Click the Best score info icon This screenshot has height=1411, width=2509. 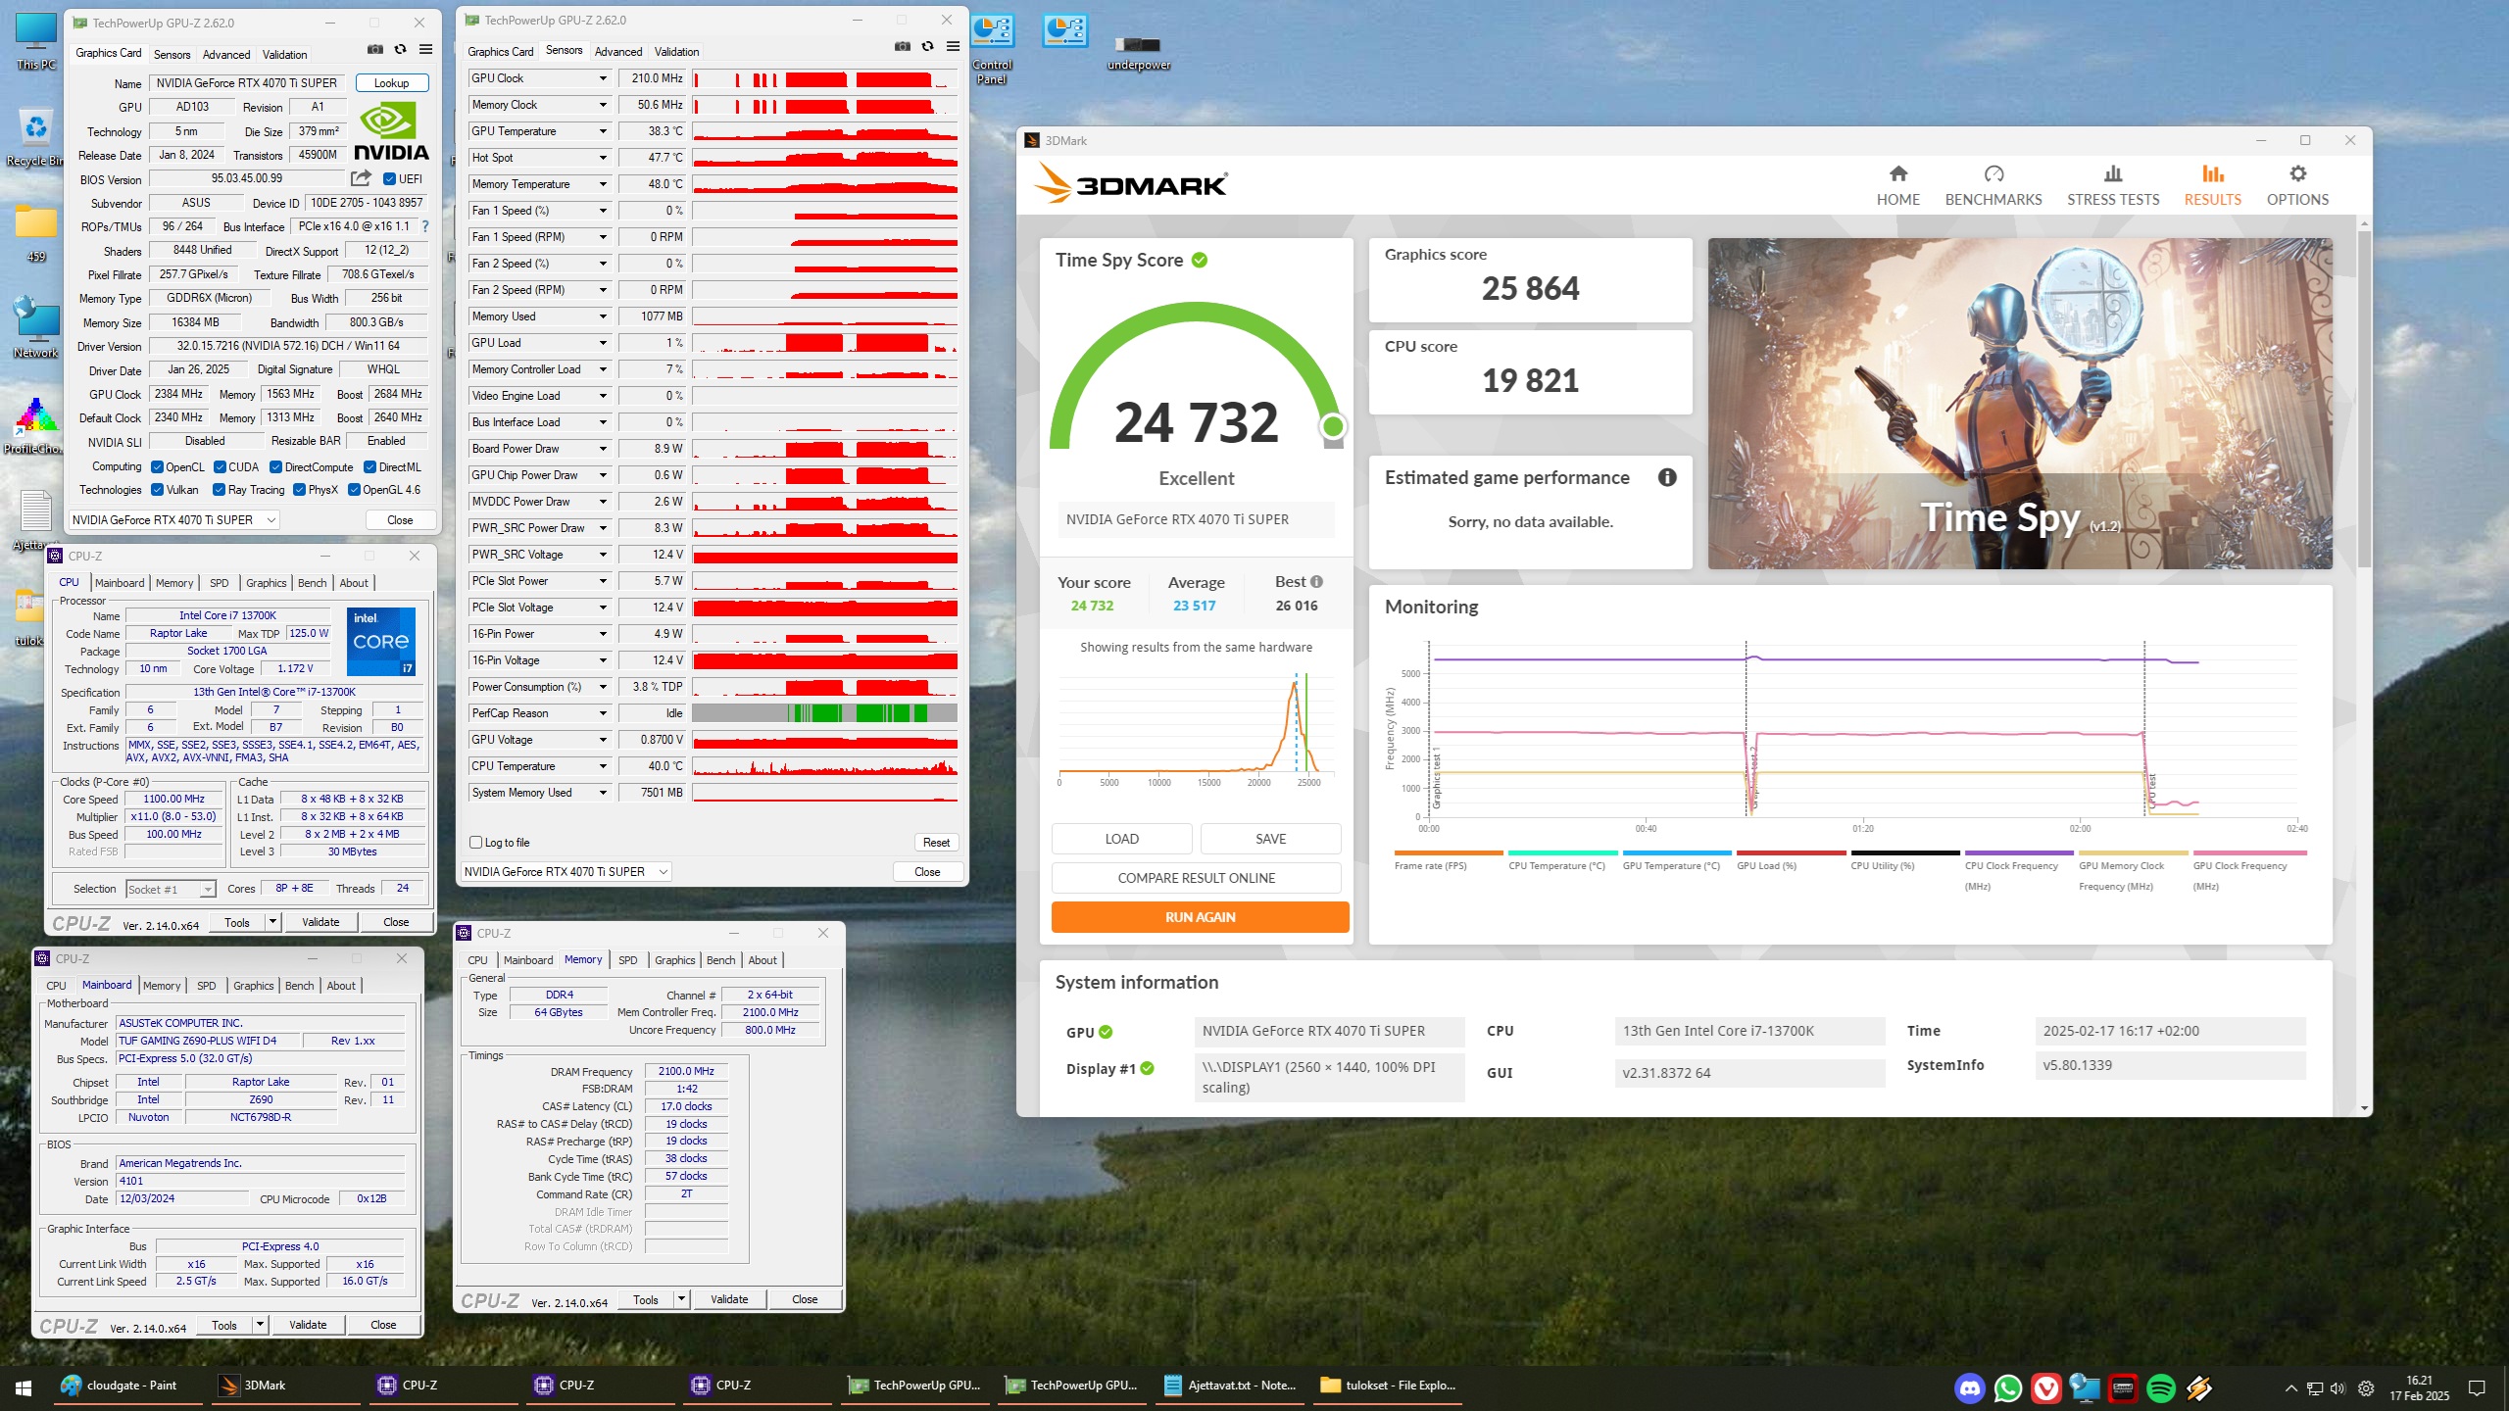point(1316,581)
